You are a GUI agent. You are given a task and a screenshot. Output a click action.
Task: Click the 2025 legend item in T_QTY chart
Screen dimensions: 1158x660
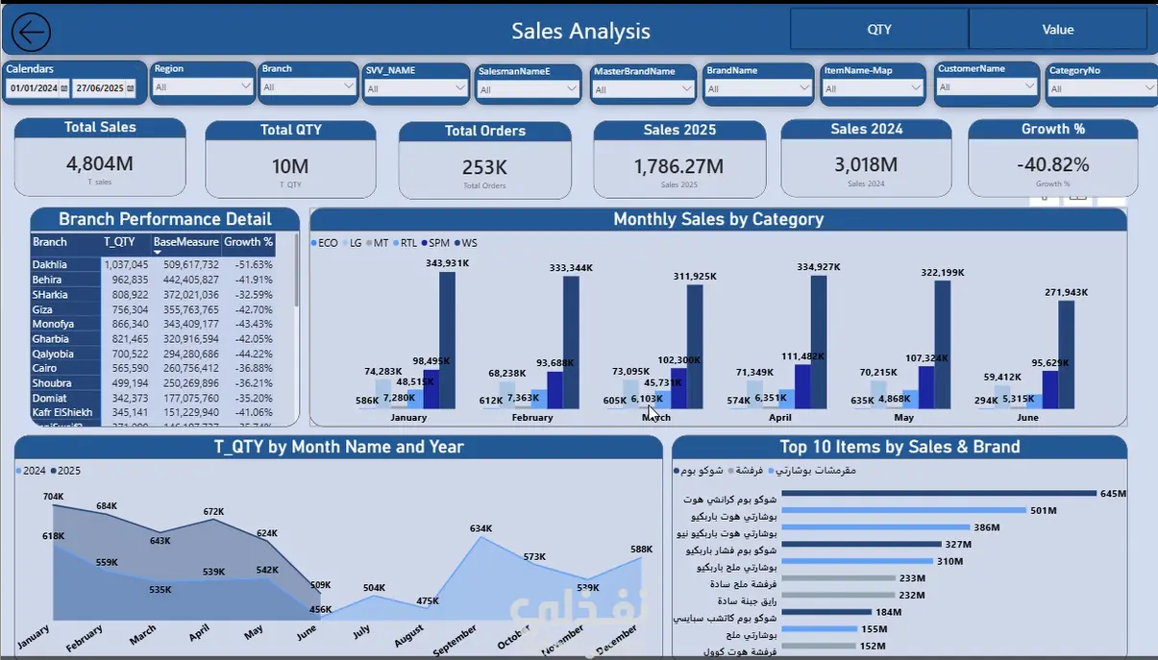(x=66, y=471)
